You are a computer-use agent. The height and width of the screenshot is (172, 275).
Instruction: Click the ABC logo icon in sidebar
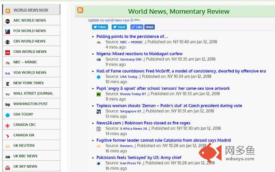pyautogui.click(x=8, y=21)
